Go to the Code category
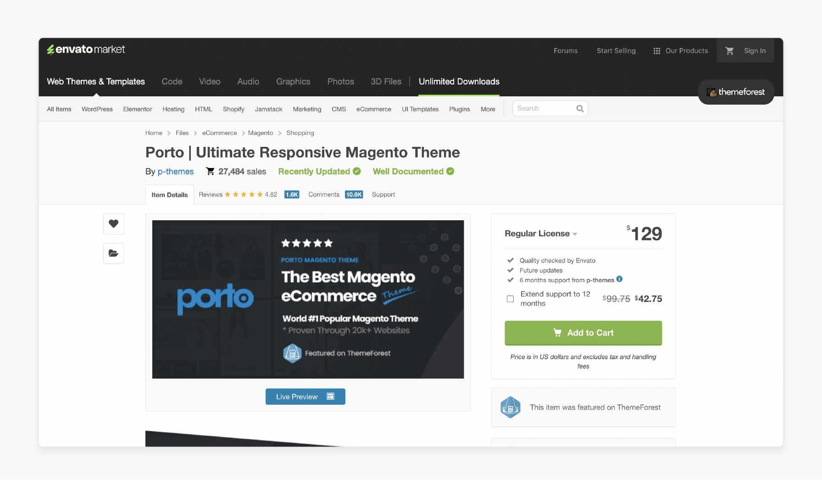Screen dimensions: 822x480 [172, 82]
